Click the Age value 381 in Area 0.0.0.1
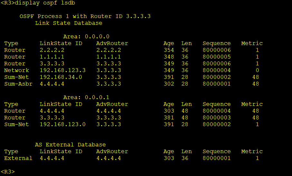Image resolution: width=292 pixels, height=176 pixels. point(168,118)
